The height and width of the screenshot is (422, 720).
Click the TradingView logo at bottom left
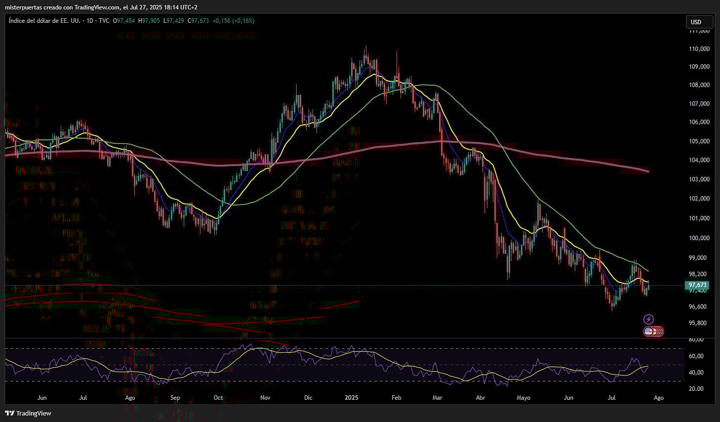(28, 413)
